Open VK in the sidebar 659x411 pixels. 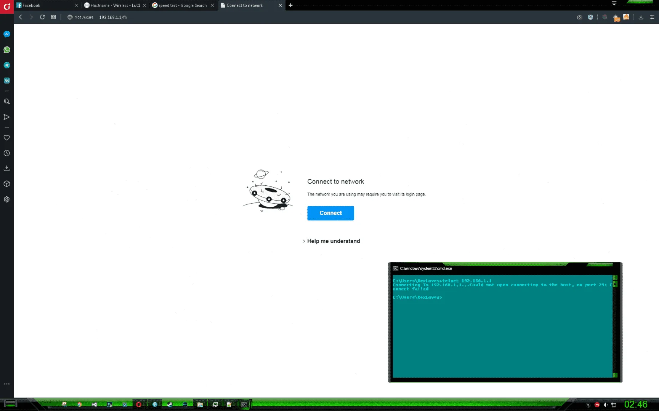[x=7, y=81]
